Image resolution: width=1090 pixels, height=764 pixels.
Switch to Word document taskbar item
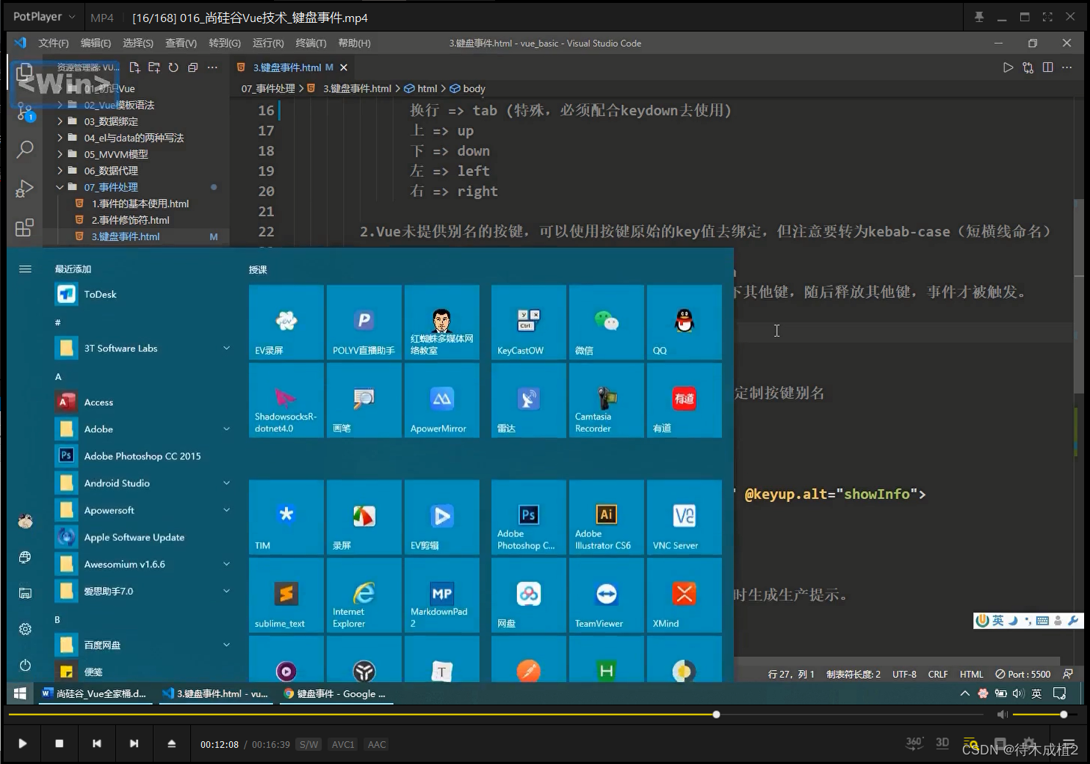coord(95,694)
